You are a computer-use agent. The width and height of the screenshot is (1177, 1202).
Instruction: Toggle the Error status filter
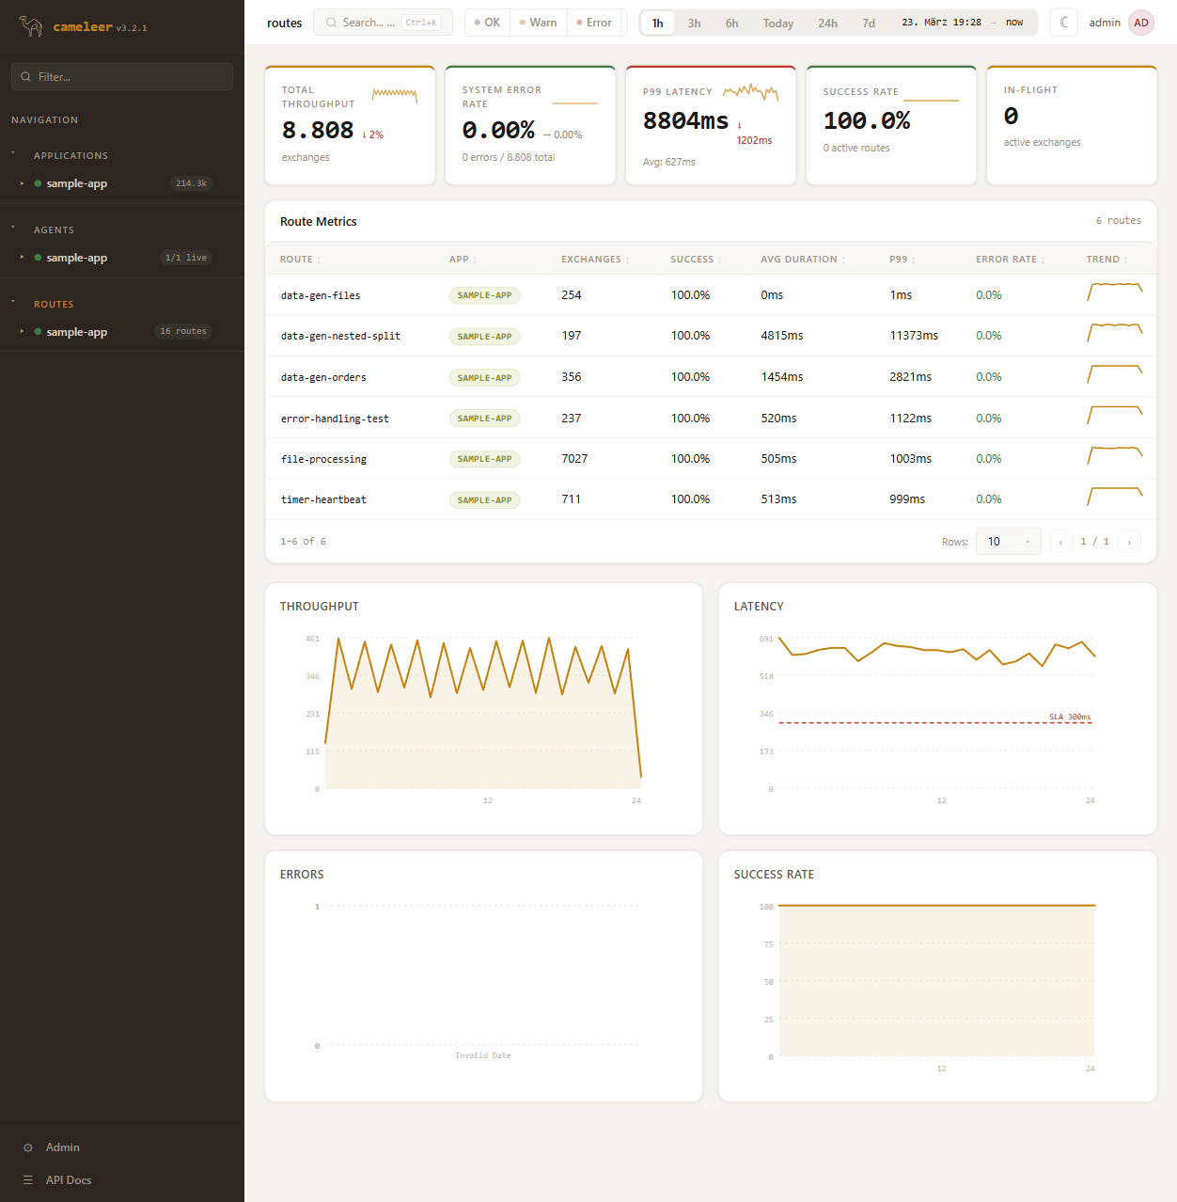tap(594, 23)
